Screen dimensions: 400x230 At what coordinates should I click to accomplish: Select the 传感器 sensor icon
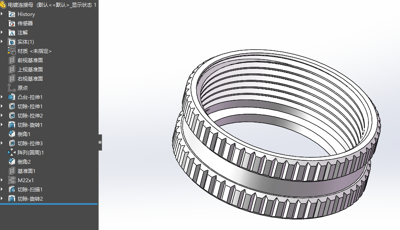pos(12,24)
